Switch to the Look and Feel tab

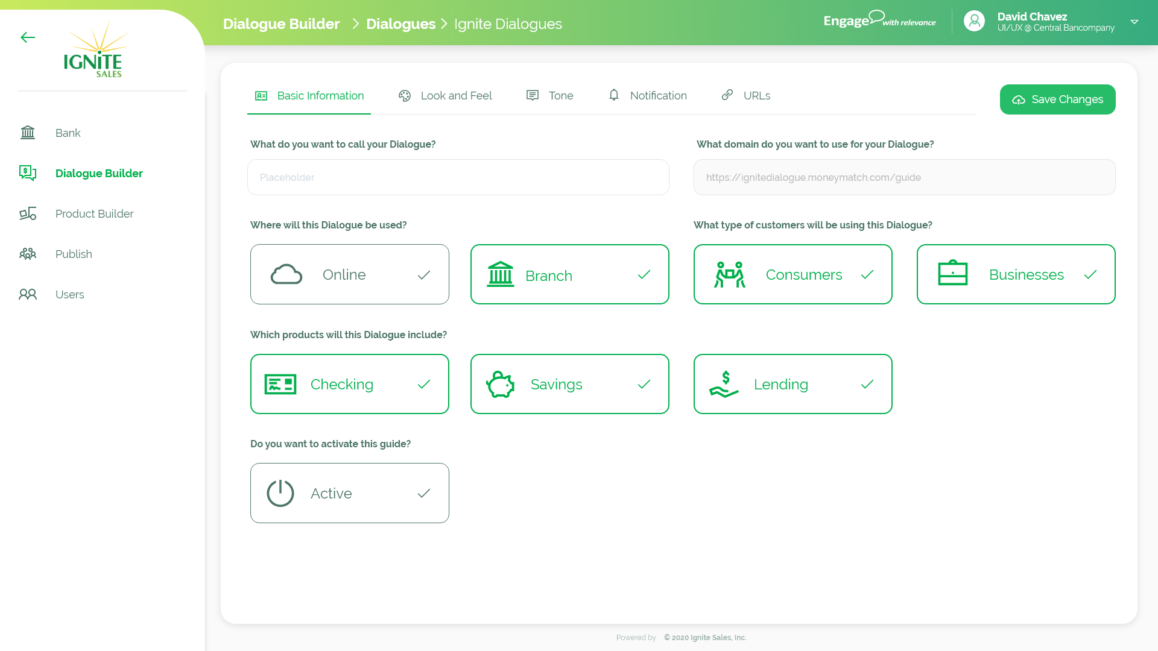click(445, 96)
